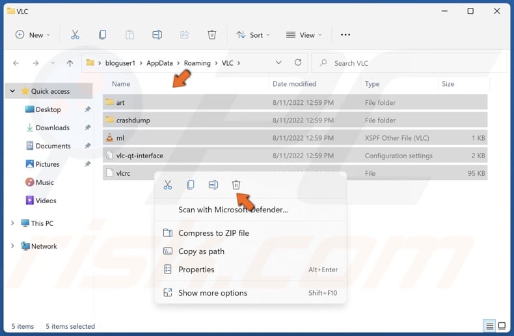Click Rename icon in the context menu
The height and width of the screenshot is (336, 514).
tap(213, 185)
